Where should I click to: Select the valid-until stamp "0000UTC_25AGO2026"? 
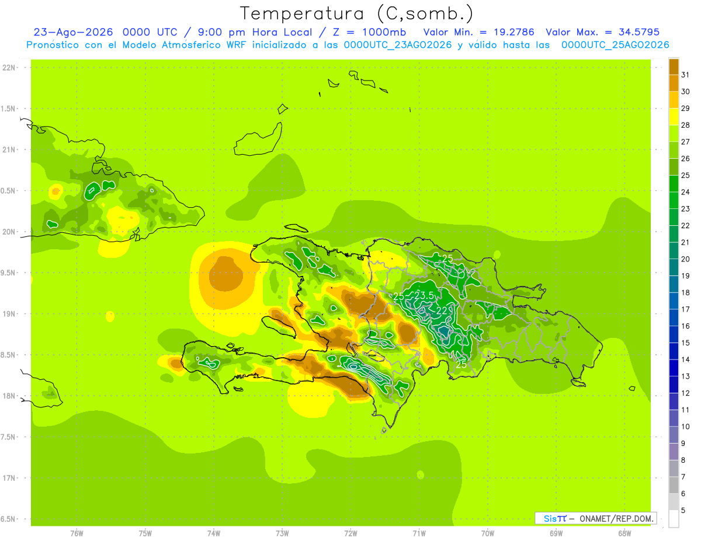(x=615, y=45)
